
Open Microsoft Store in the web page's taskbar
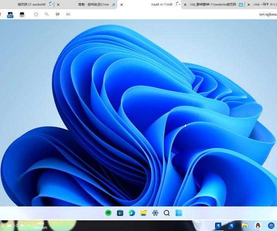pos(120,213)
